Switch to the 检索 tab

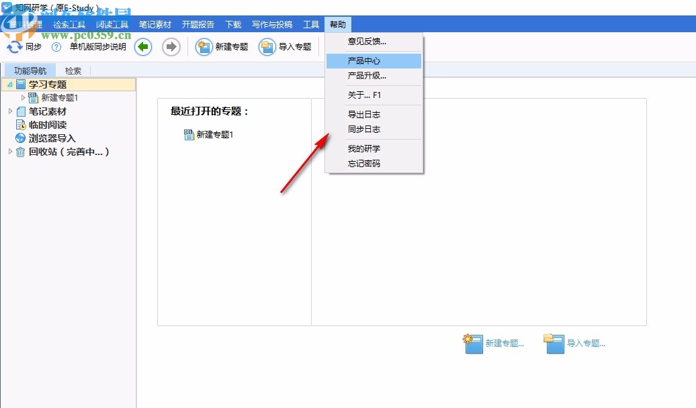tap(73, 70)
